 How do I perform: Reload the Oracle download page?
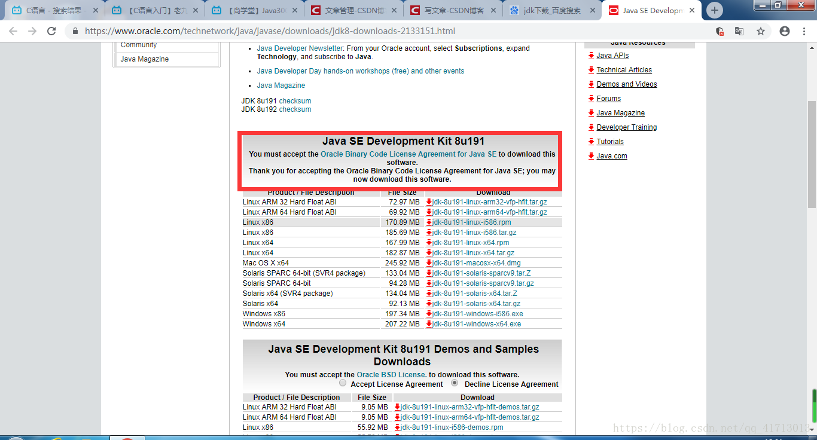click(52, 31)
